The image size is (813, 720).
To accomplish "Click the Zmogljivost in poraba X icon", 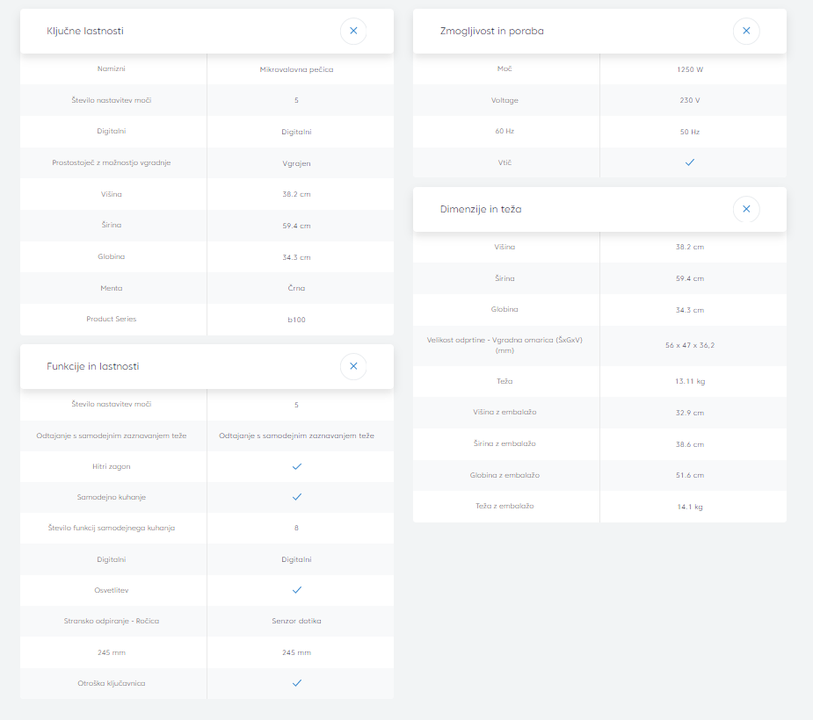I will coord(746,31).
